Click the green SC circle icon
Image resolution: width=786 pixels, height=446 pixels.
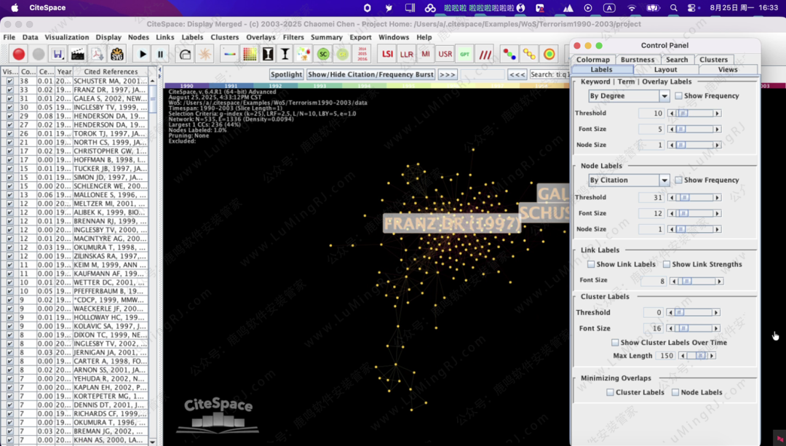pyautogui.click(x=323, y=55)
